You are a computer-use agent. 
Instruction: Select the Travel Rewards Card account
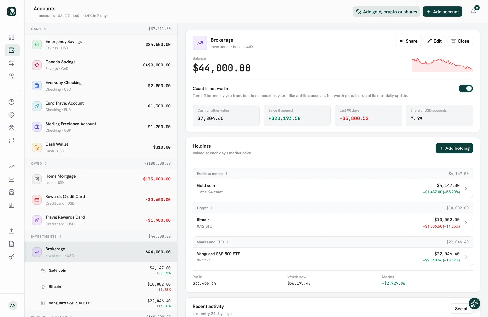pyautogui.click(x=101, y=220)
